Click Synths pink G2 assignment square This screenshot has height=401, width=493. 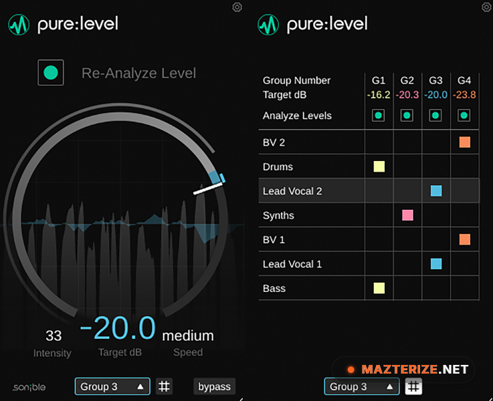pyautogui.click(x=407, y=215)
